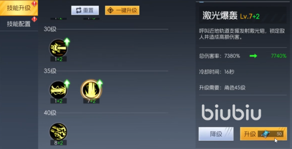Click the 8+2 level label under level 40 skill
Screen dimensions: 292x149
click(x=58, y=143)
